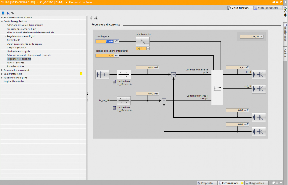The height and width of the screenshot is (185, 288).
Task: Enable the Limitazione iq_riferimento checkbox
Action: click(x=114, y=82)
